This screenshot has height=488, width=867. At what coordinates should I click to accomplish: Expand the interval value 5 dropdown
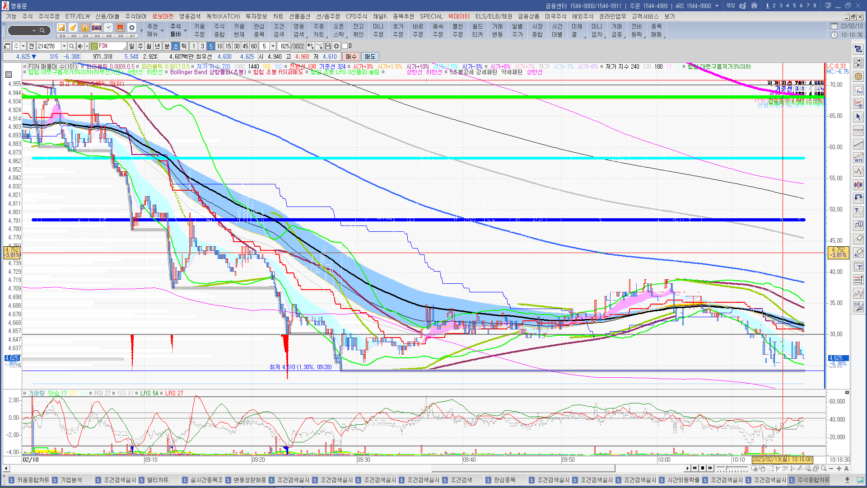(x=273, y=46)
